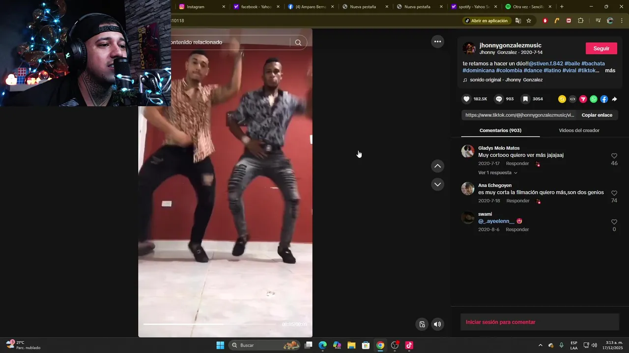This screenshot has width=629, height=353.
Task: Click the taskbar 'Buscar' search box
Action: click(x=265, y=345)
